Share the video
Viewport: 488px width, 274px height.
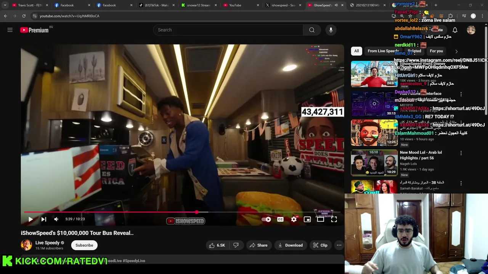tap(258, 245)
